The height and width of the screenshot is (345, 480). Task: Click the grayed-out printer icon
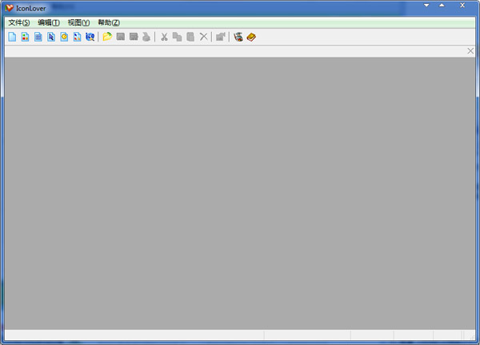click(146, 37)
